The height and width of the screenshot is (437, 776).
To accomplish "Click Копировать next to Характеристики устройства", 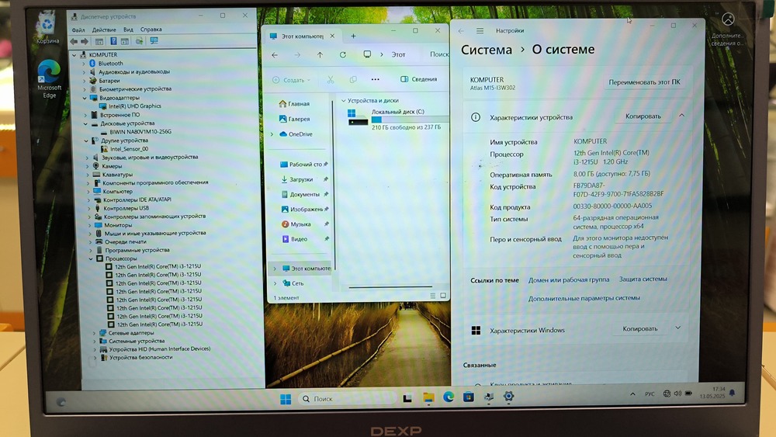I will click(643, 116).
